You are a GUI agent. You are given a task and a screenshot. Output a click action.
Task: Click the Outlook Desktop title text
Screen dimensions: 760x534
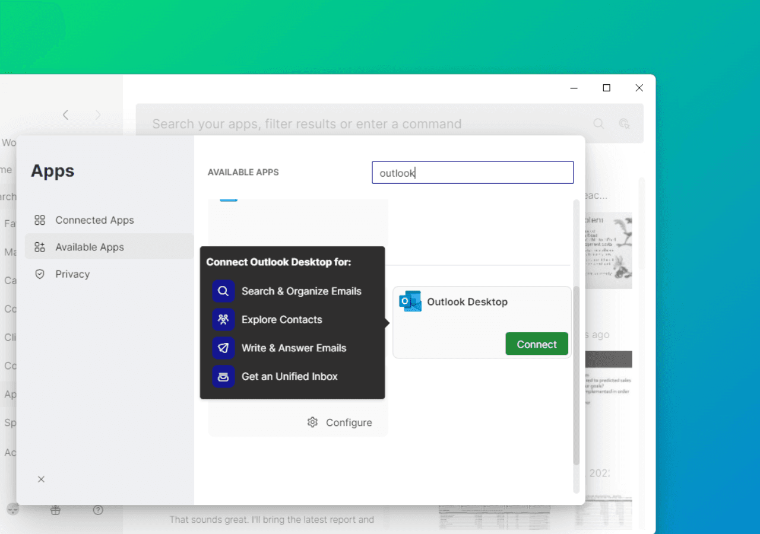pos(467,301)
